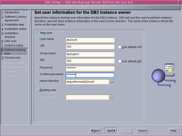Check the Use default UID box

pos(120,47)
